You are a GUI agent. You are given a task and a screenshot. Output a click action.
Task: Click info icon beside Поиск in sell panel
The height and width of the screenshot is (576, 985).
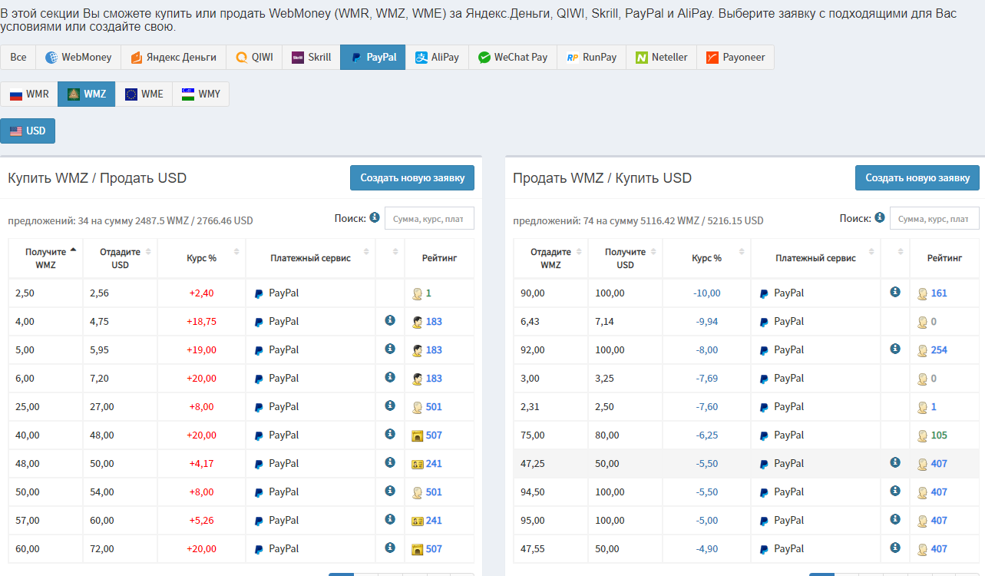pyautogui.click(x=880, y=218)
